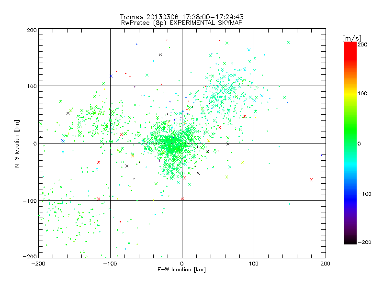Click the 'N-S location [km]' axis label
The height and width of the screenshot is (287, 383).
pos(17,143)
